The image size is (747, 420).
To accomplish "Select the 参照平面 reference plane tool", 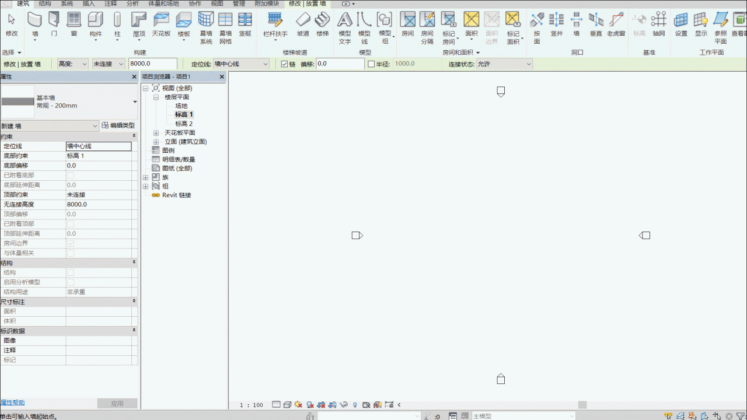I will tap(721, 28).
